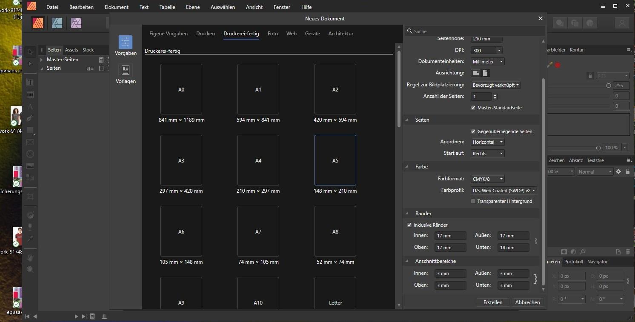Image resolution: width=635 pixels, height=322 pixels.
Task: Open the Ansicht menu
Action: tap(254, 7)
